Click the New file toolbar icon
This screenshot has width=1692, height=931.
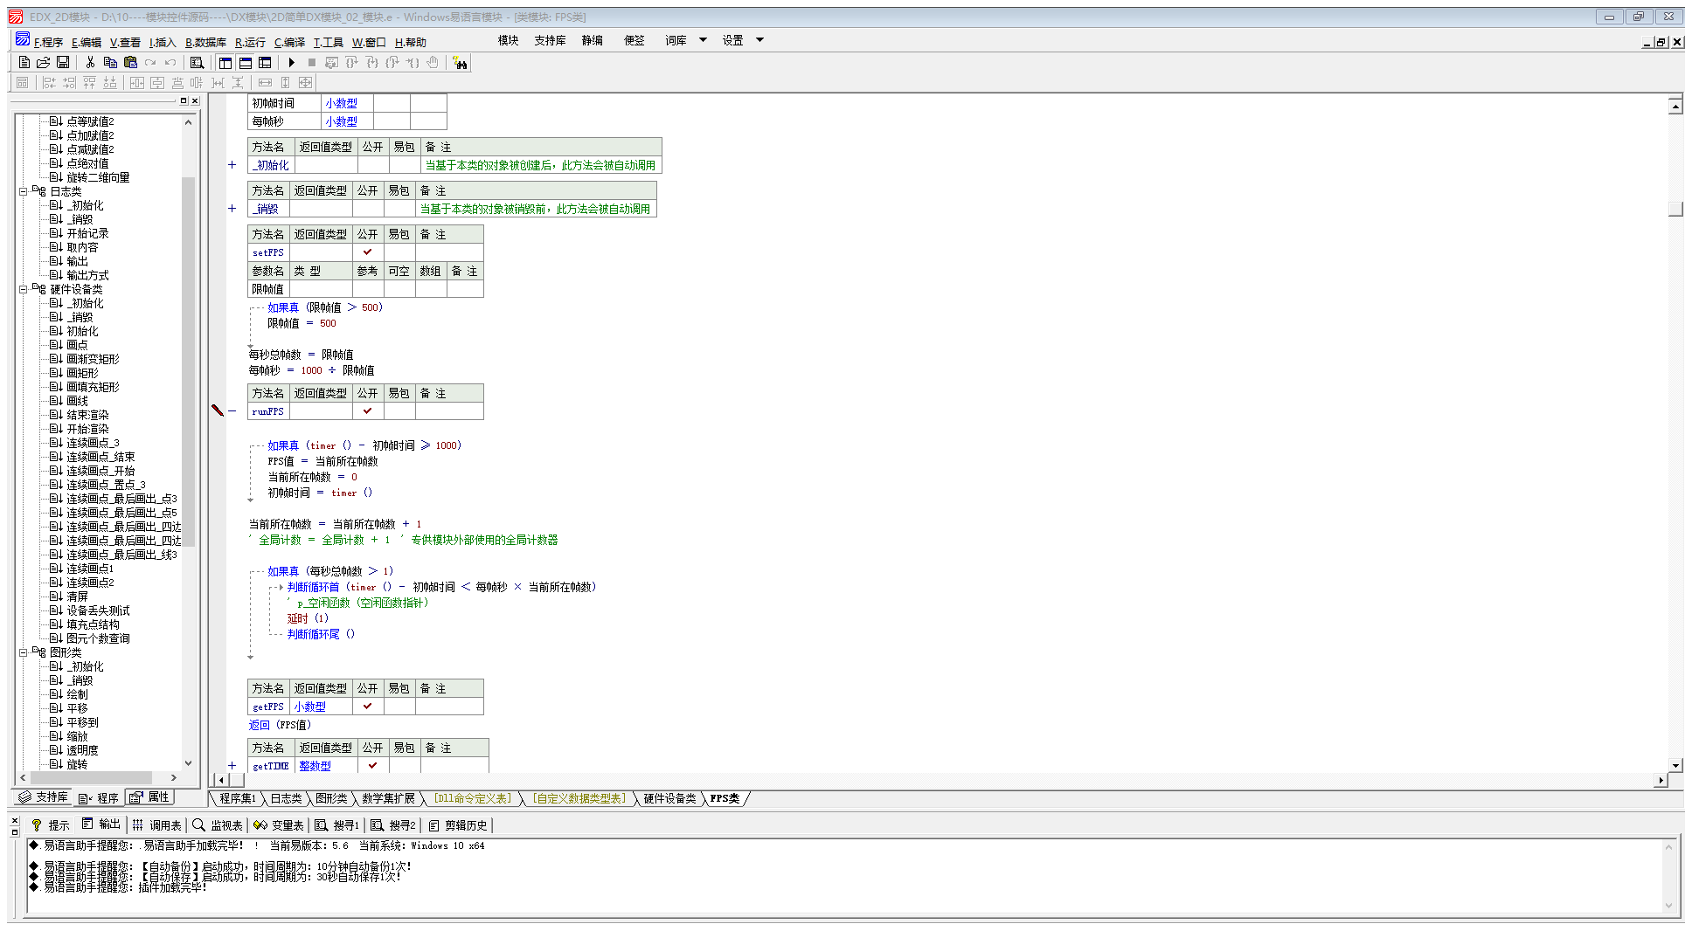point(24,62)
